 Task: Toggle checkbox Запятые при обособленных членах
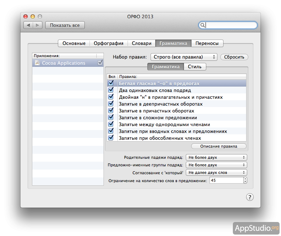(x=111, y=138)
